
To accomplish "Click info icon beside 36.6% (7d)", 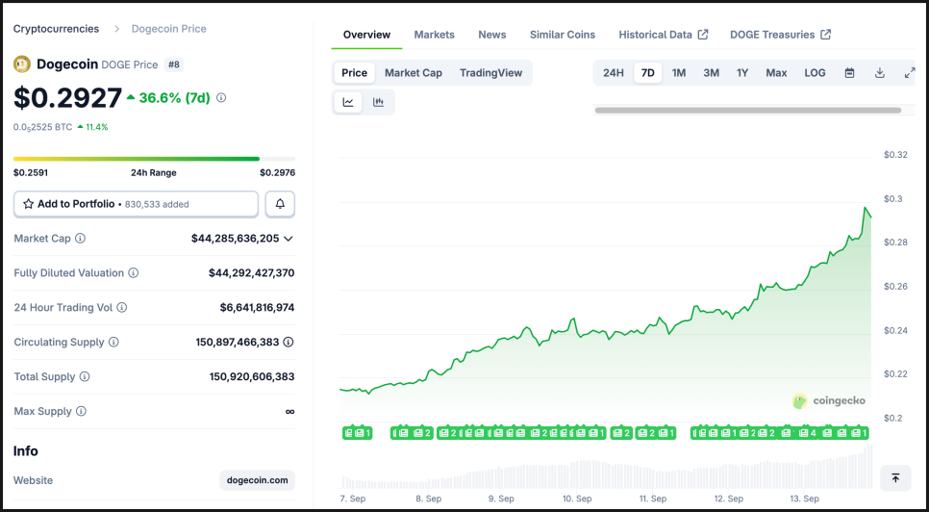I will 221,98.
